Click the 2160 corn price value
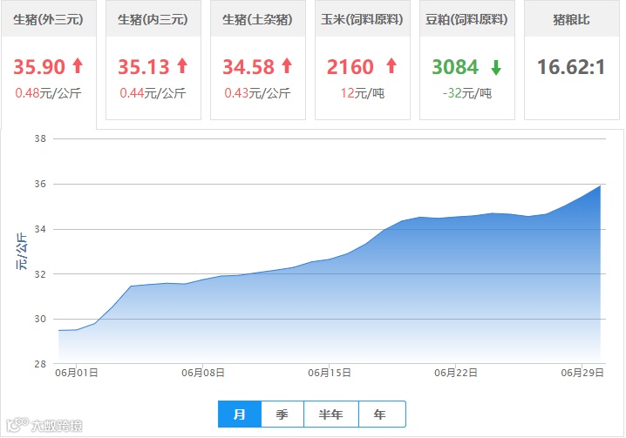The image size is (626, 438). [350, 67]
